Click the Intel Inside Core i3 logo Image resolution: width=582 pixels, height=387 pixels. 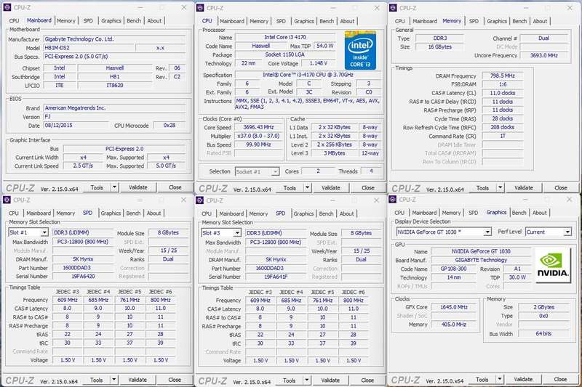pos(360,51)
